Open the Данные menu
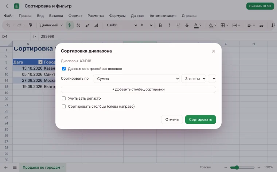 point(137,16)
